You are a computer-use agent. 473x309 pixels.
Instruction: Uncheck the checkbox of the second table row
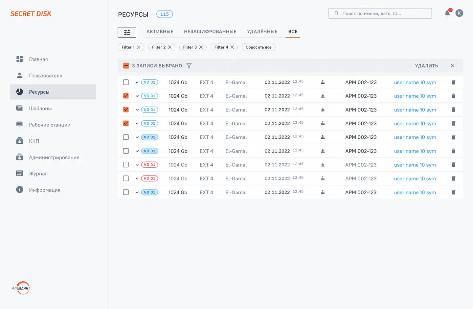coord(126,96)
